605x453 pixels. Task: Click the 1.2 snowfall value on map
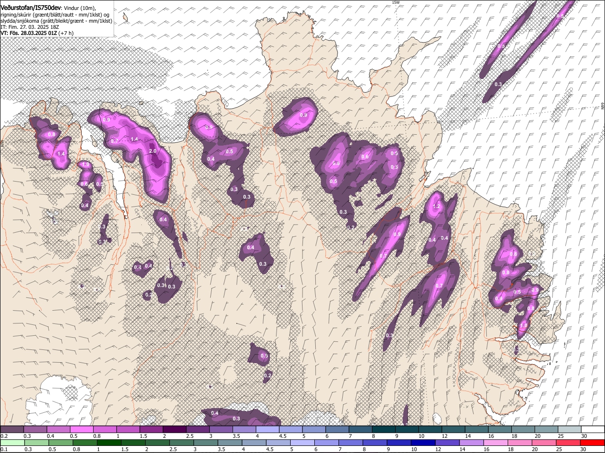436,207
